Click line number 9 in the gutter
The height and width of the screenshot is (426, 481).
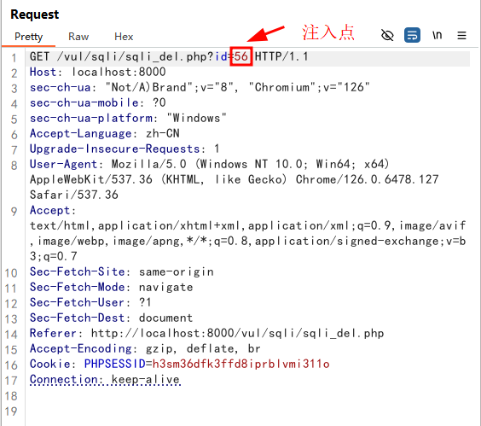pyautogui.click(x=14, y=212)
